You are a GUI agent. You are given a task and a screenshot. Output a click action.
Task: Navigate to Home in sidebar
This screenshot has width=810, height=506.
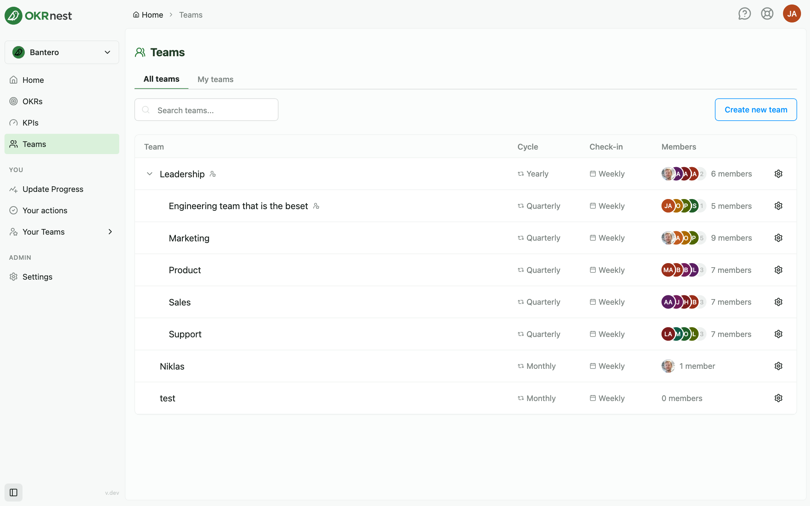[62, 80]
